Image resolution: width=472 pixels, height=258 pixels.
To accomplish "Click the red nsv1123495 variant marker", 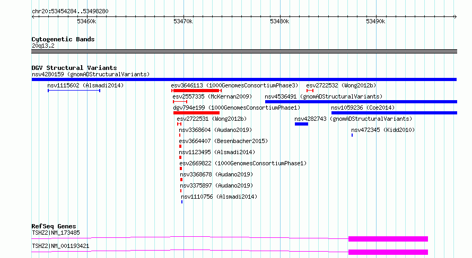I will tap(180, 157).
